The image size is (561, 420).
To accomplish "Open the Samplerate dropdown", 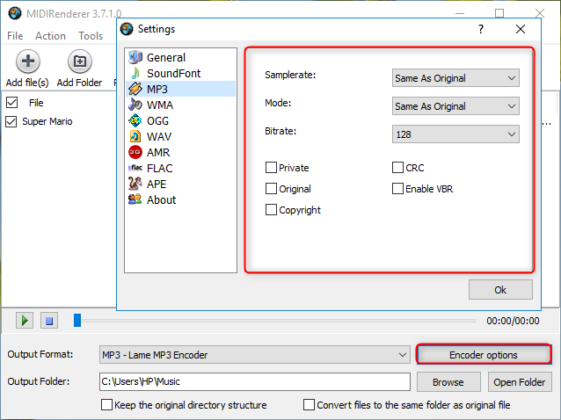I will 455,78.
